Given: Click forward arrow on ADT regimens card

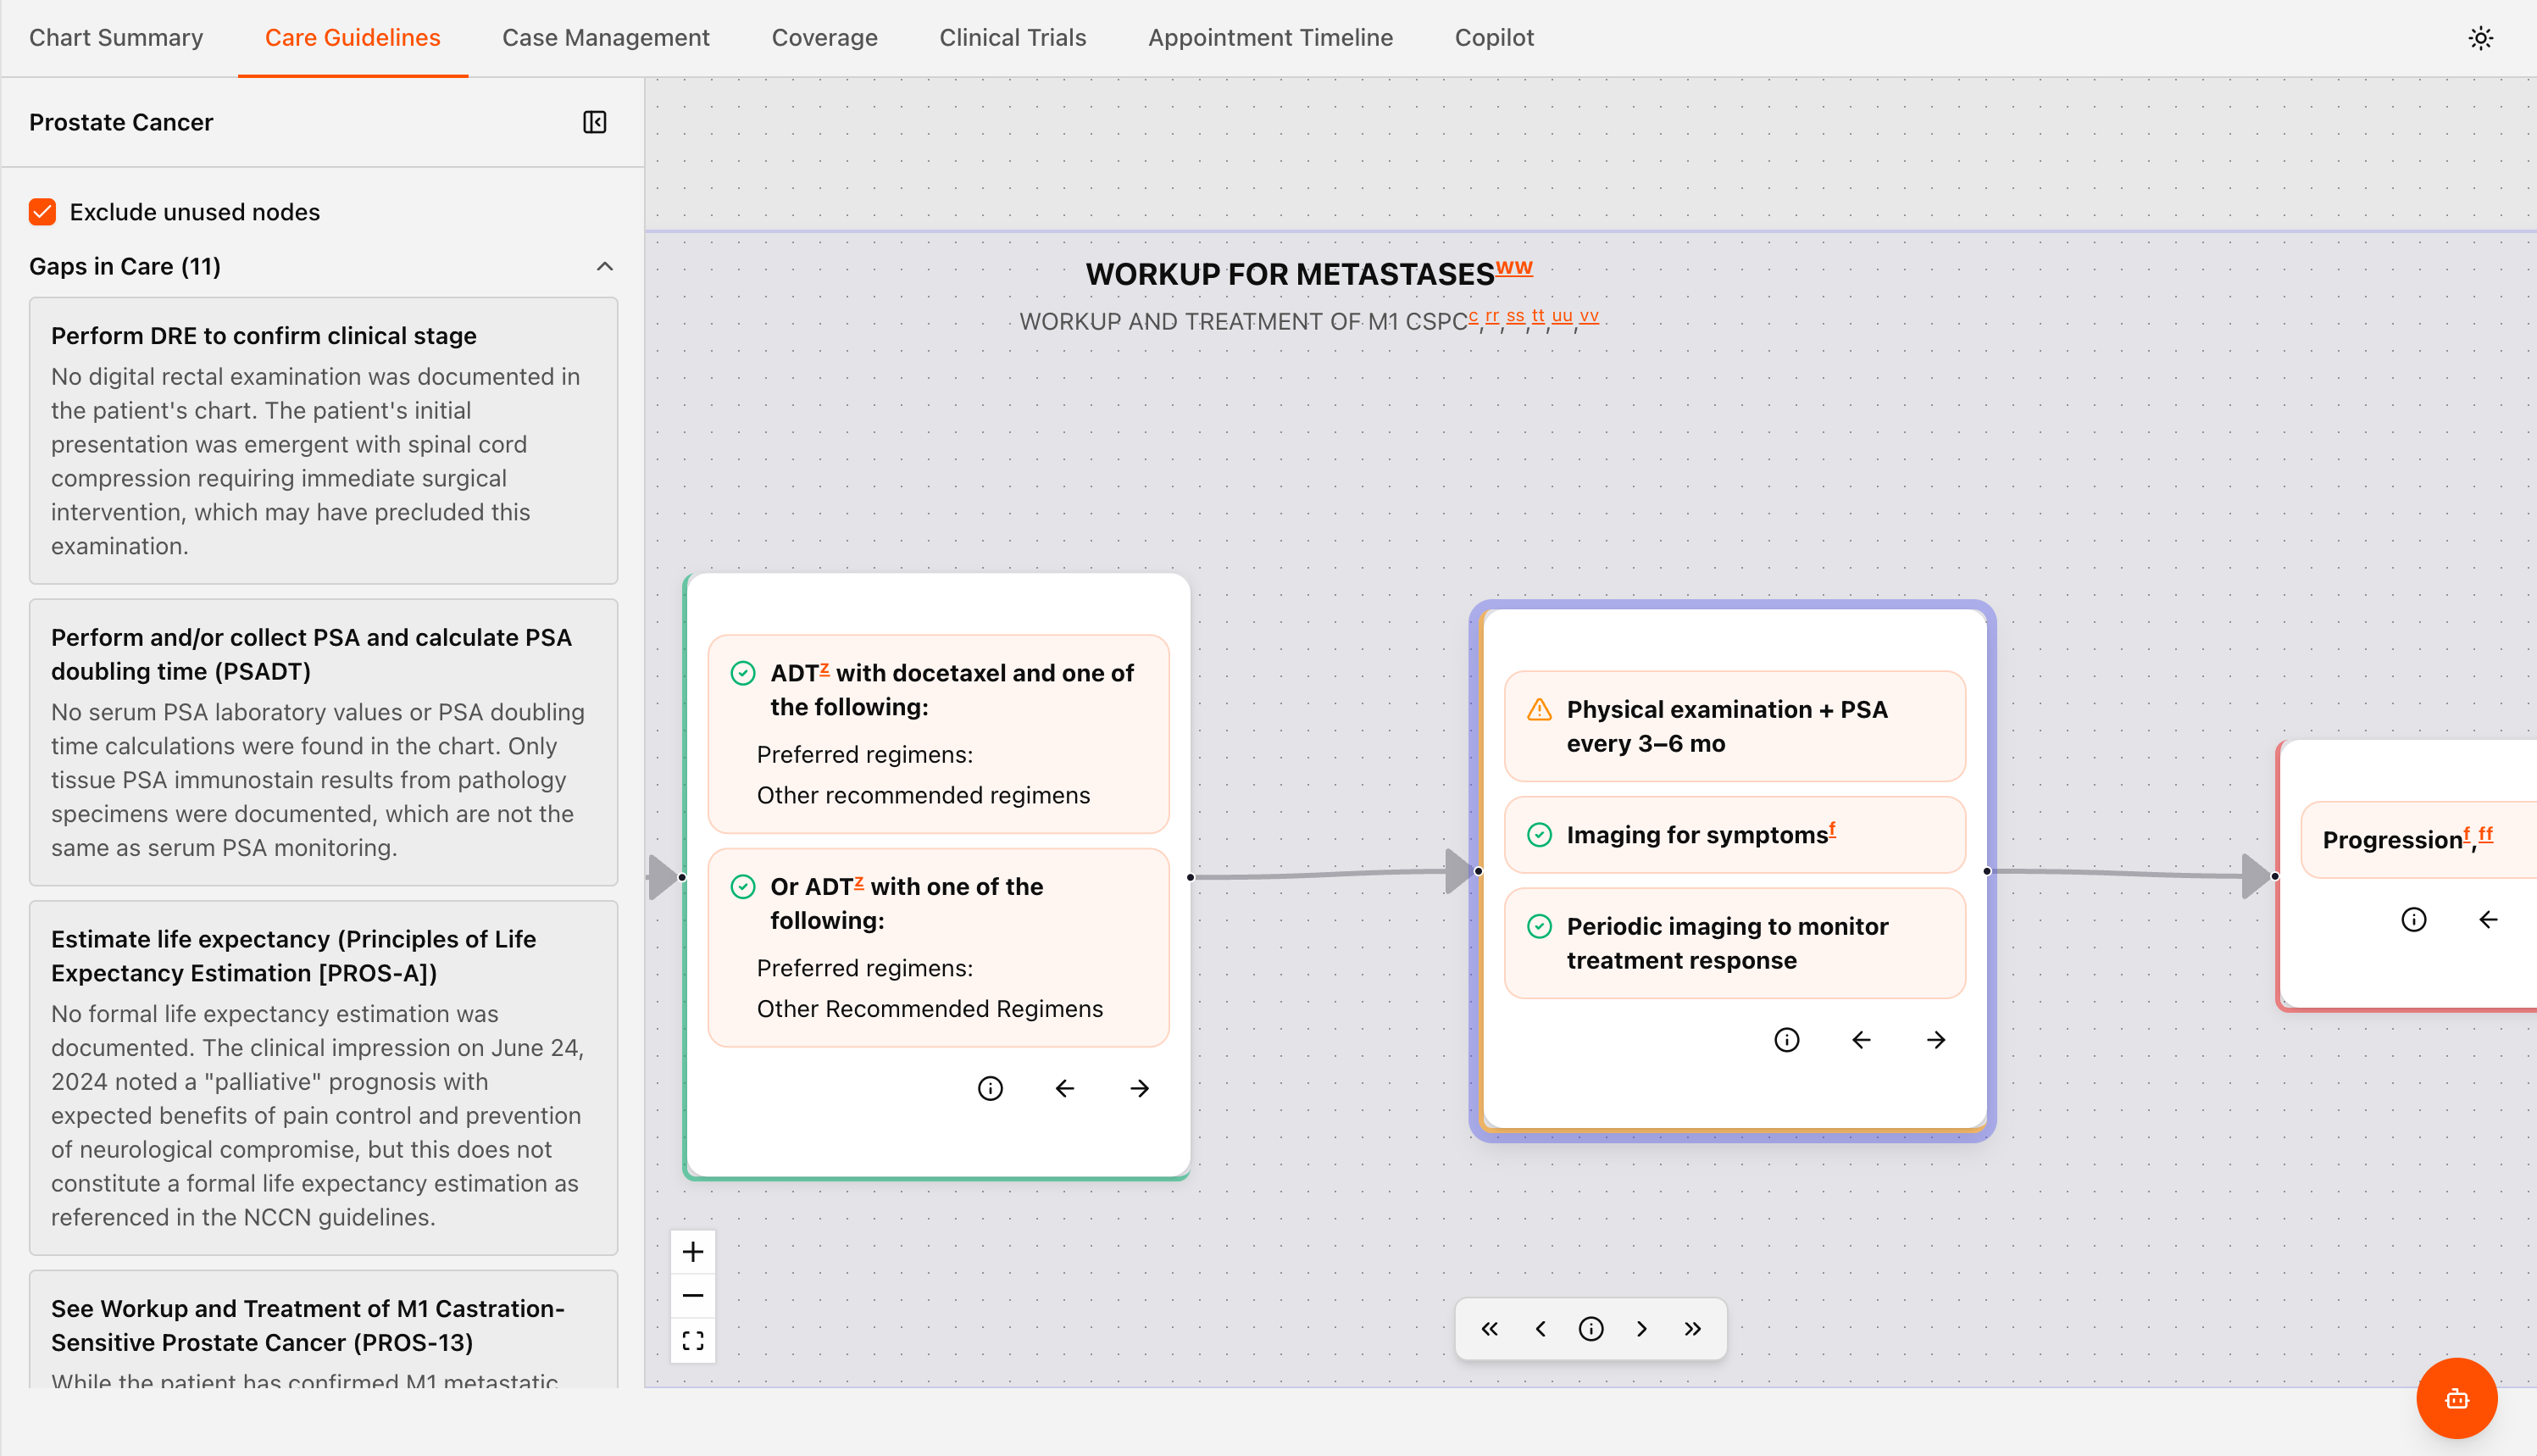Looking at the screenshot, I should click(1140, 1088).
